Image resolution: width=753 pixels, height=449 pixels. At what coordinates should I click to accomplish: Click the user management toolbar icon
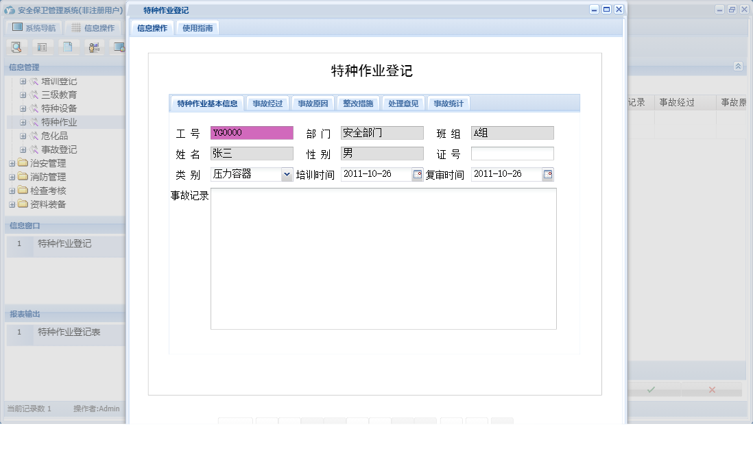[x=93, y=47]
